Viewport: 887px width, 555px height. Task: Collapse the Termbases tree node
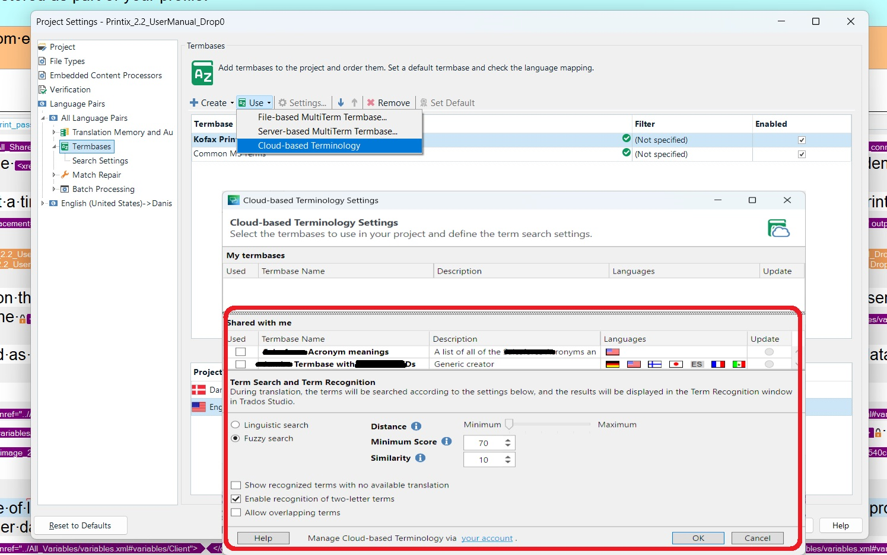pos(54,146)
